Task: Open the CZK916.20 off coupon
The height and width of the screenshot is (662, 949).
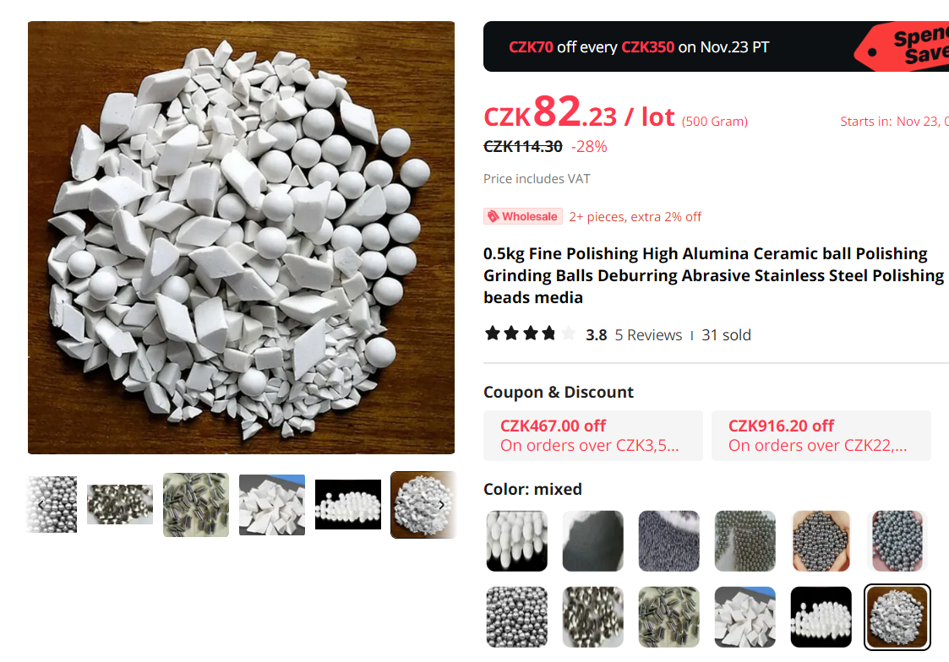Action: pos(821,436)
